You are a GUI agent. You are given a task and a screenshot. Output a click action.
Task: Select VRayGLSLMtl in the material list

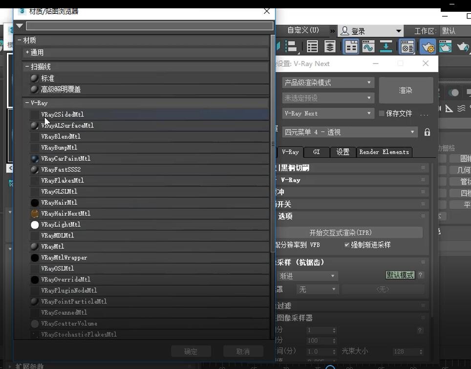pos(149,192)
